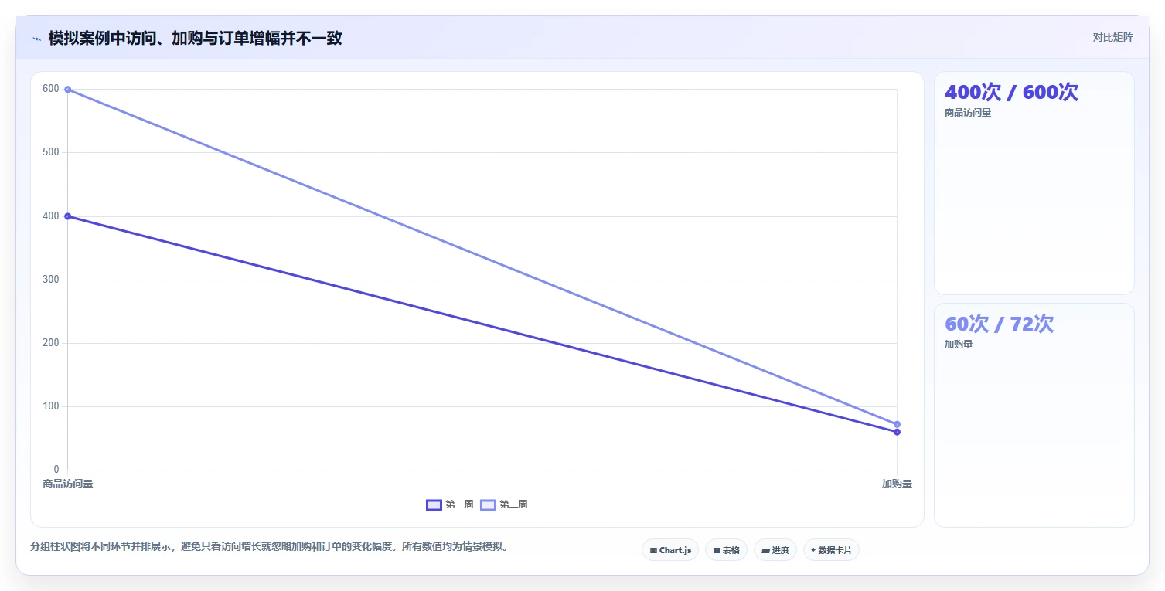Click the 商品访问量 caption in the first card

point(968,113)
